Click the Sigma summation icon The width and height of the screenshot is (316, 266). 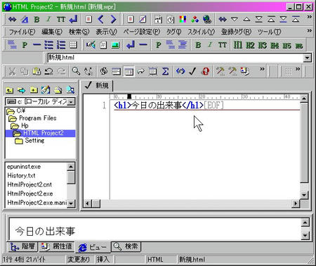165,71
